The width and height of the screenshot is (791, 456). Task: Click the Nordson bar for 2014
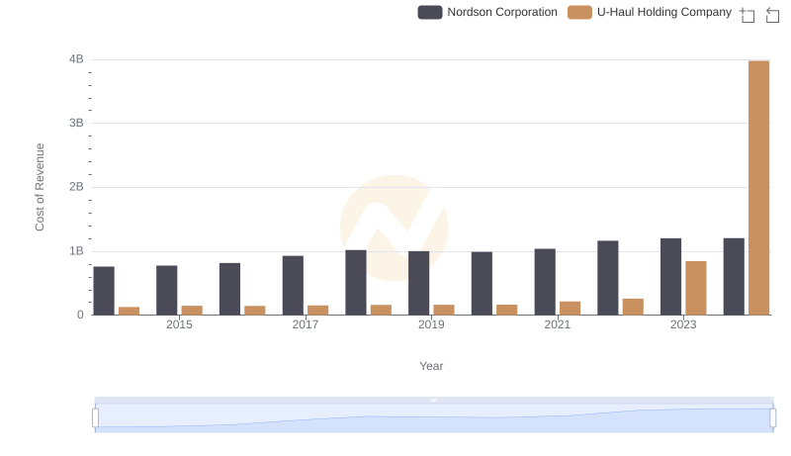click(104, 291)
